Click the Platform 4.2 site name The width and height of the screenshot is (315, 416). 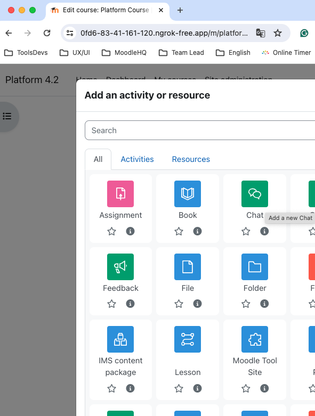(32, 80)
